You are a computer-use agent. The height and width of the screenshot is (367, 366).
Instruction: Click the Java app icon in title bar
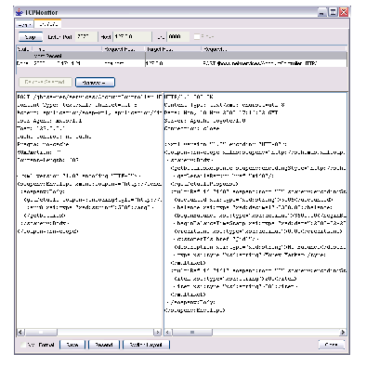(20, 12)
